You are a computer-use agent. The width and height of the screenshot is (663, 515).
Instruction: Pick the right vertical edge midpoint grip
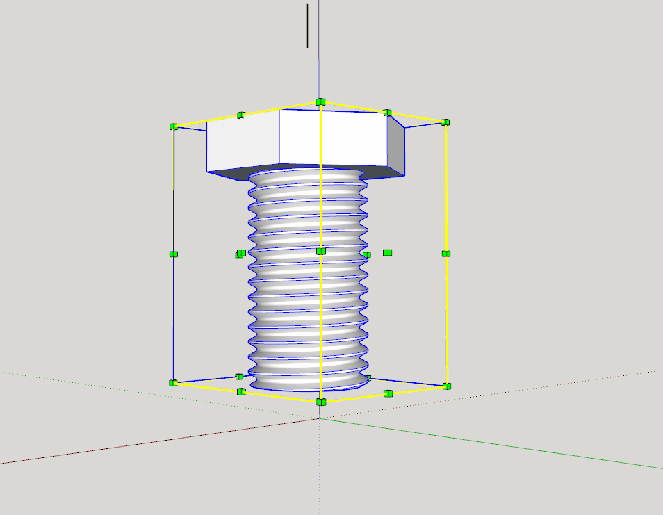pyautogui.click(x=446, y=254)
